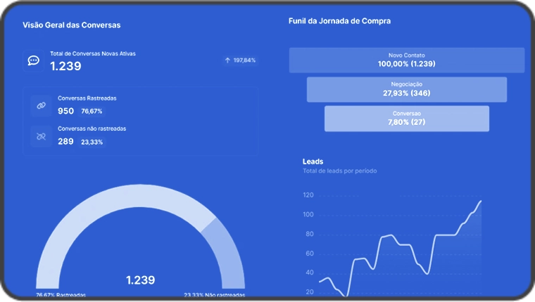This screenshot has height=302, width=535.
Task: Select the 76,67% badge next to 950
Action: pos(92,111)
